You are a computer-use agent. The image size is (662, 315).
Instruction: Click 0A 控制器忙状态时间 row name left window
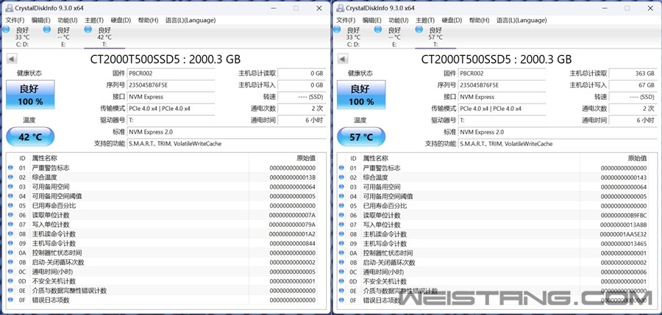[x=57, y=253]
